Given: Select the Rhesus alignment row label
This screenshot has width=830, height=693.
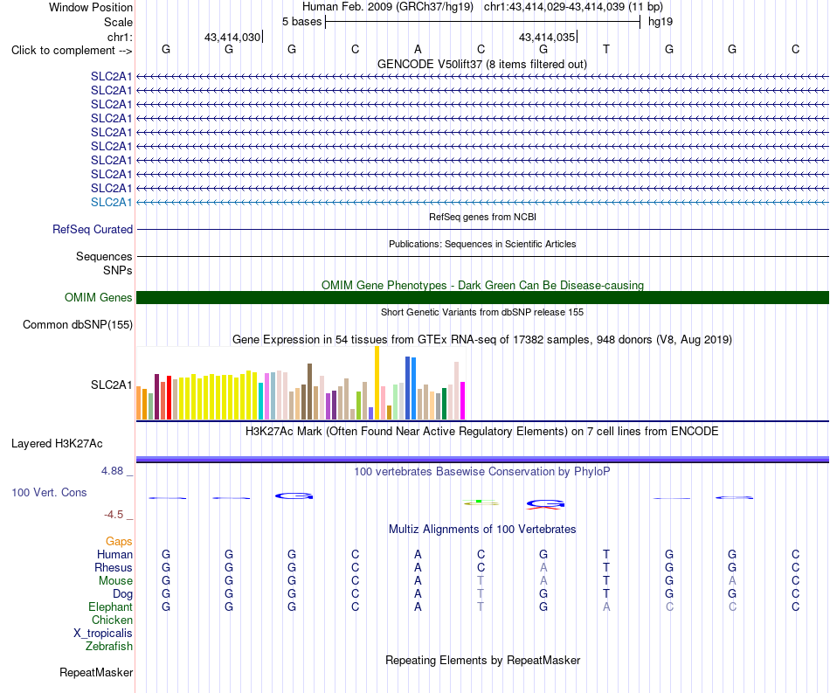Looking at the screenshot, I should pyautogui.click(x=114, y=567).
